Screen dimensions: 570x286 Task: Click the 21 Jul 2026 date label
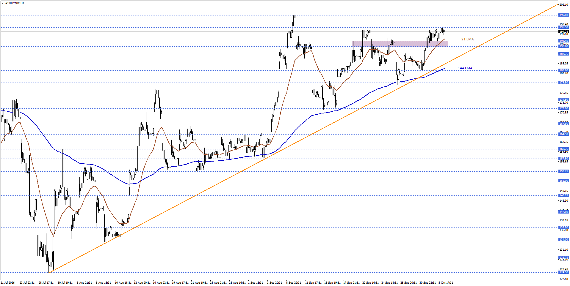(8, 283)
